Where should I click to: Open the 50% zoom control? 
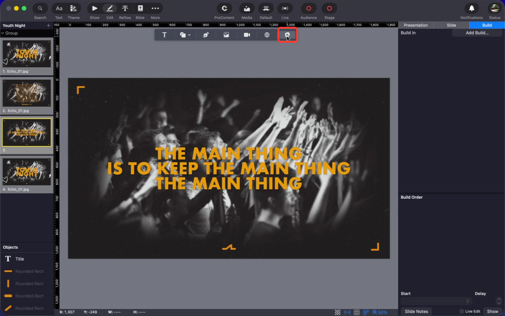(380, 312)
